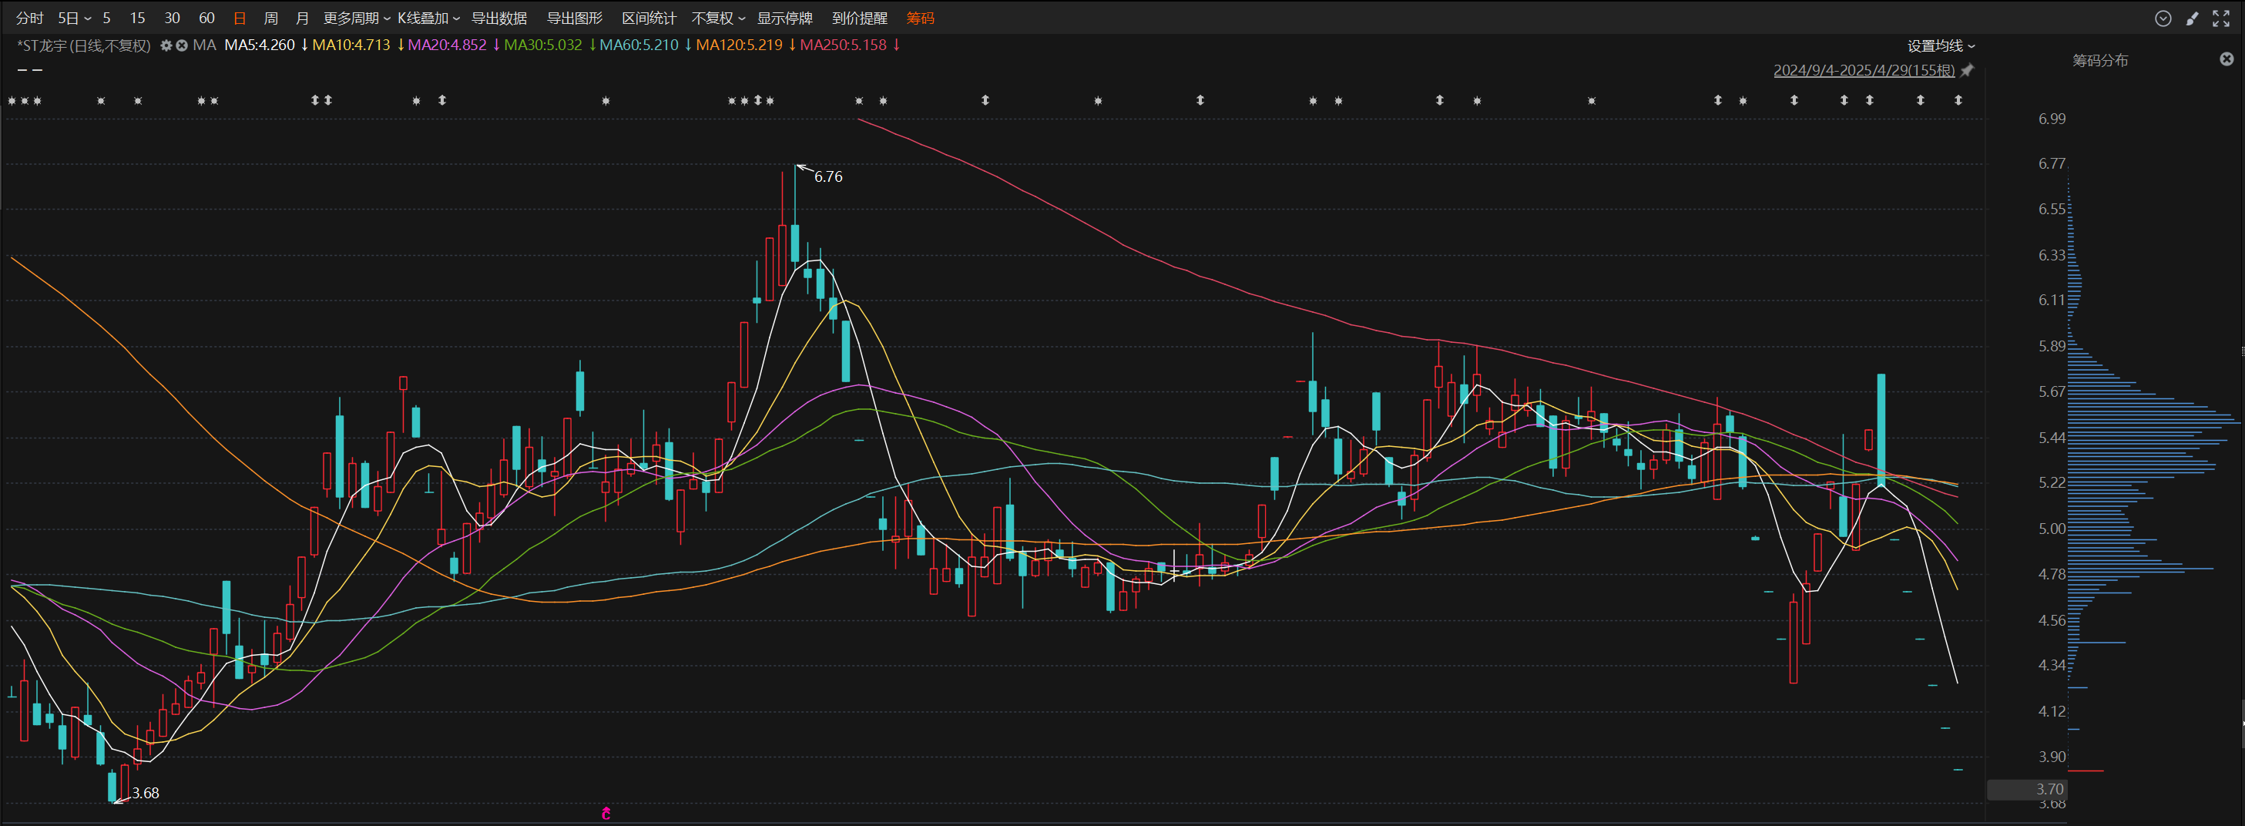Image resolution: width=2245 pixels, height=826 pixels.
Task: Expand the 更多周期 dropdown
Action: [x=357, y=18]
